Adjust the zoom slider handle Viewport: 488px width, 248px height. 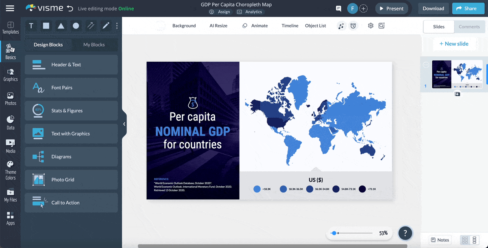tap(334, 233)
